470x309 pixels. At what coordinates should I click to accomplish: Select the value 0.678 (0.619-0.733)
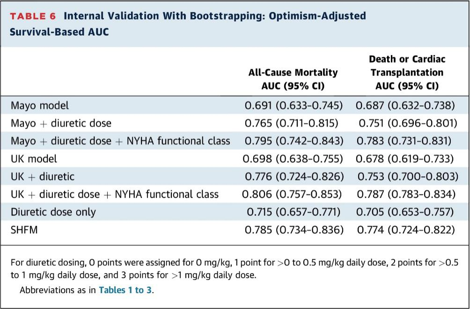404,159
